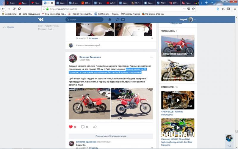
Task: Toggle the Firefox sidebar icon
Action: pyautogui.click(x=228, y=9)
